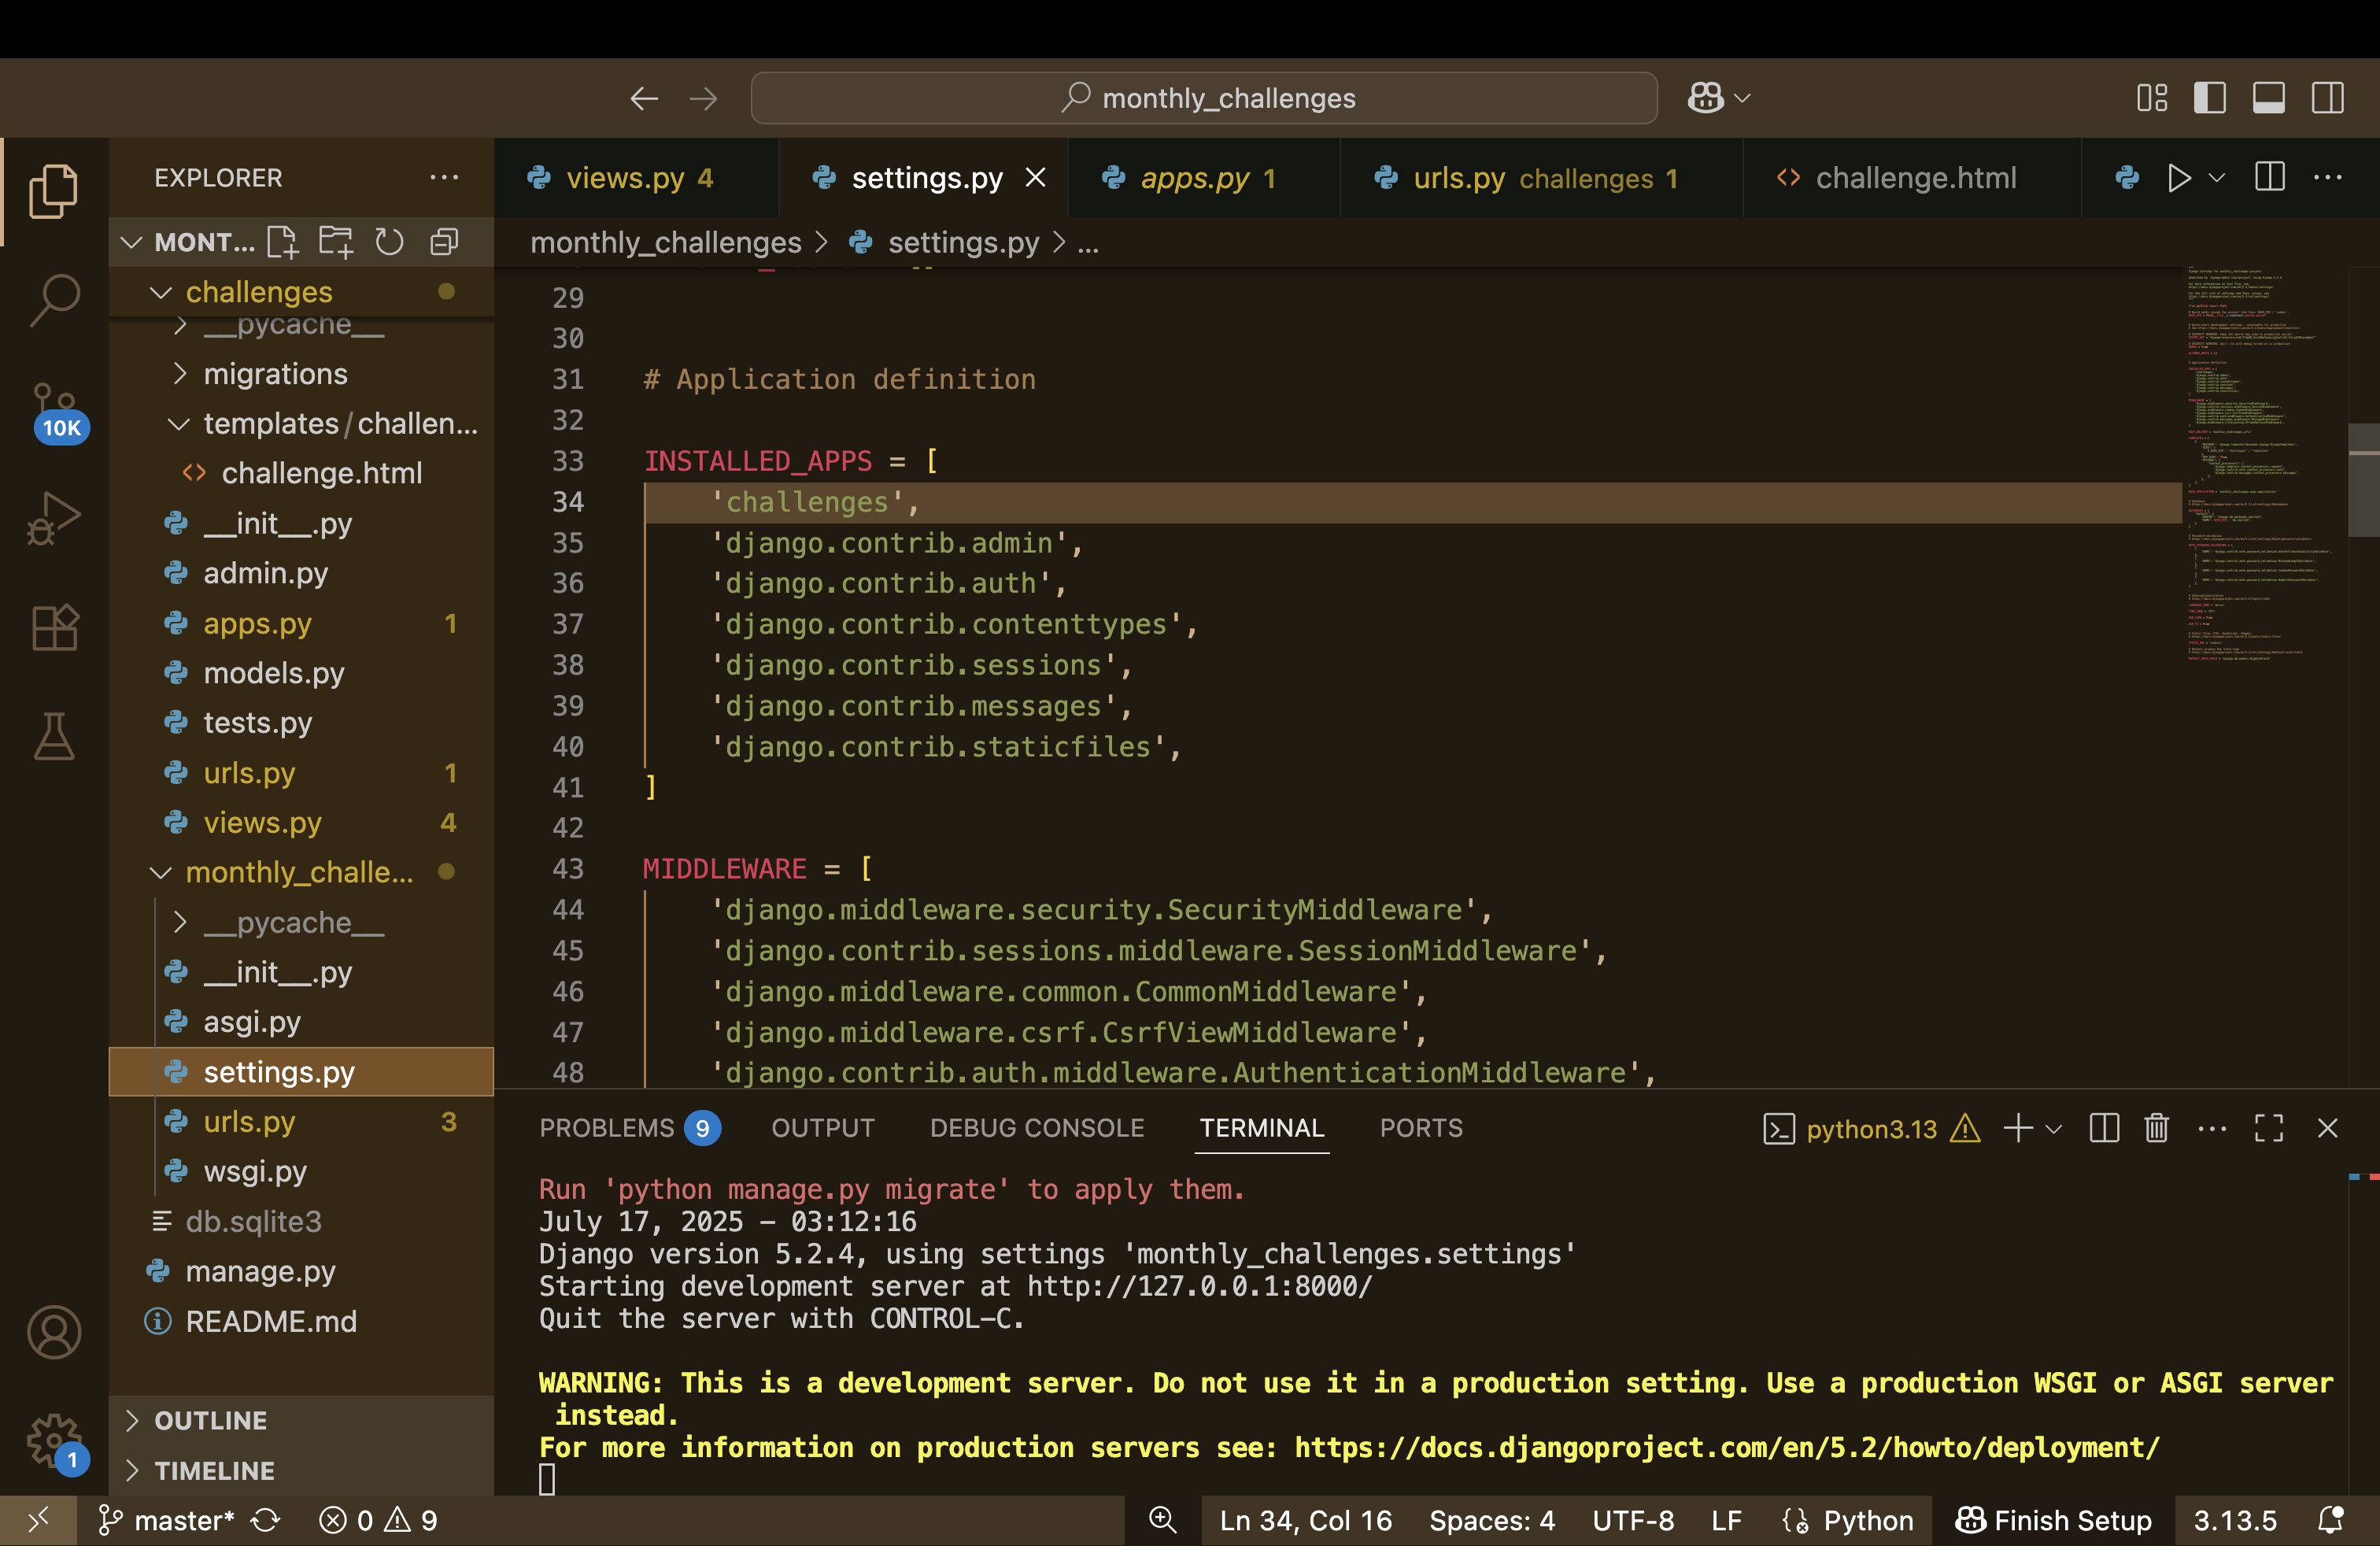2380x1546 pixels.
Task: Click the New File icon in explorer
Action: coord(282,242)
